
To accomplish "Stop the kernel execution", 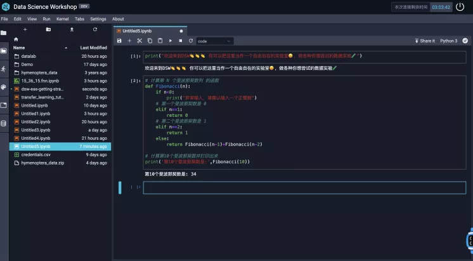I will [181, 41].
